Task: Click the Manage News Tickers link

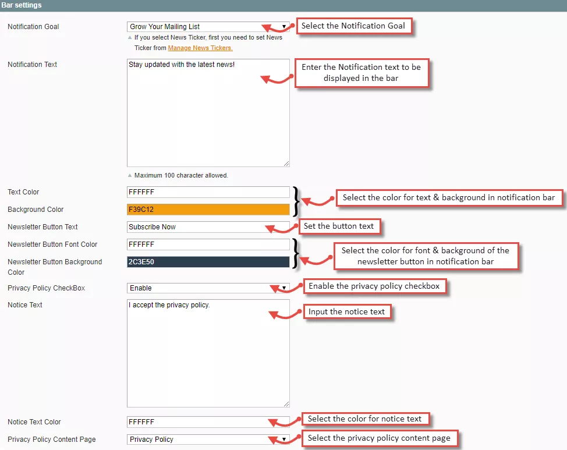Action: [x=200, y=48]
